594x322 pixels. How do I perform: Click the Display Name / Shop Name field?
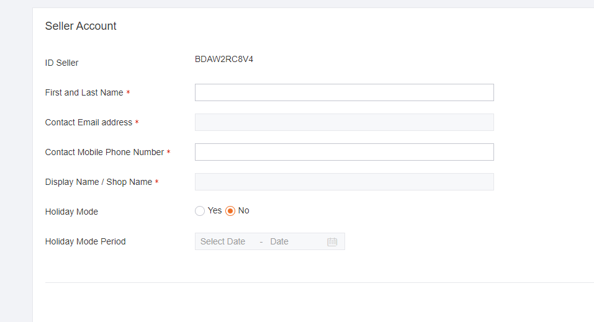point(344,182)
